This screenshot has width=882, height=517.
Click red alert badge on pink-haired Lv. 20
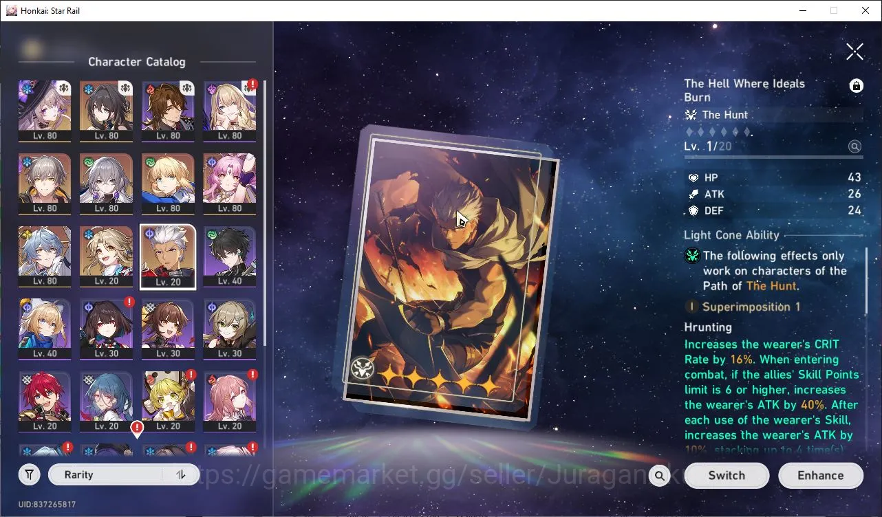(252, 375)
